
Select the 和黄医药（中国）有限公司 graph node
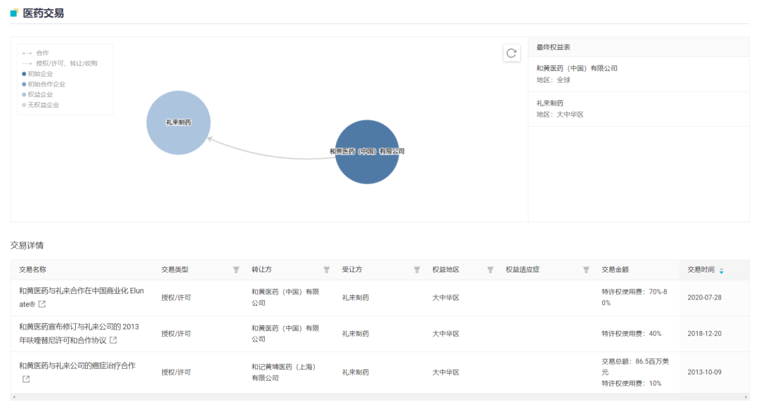(367, 152)
